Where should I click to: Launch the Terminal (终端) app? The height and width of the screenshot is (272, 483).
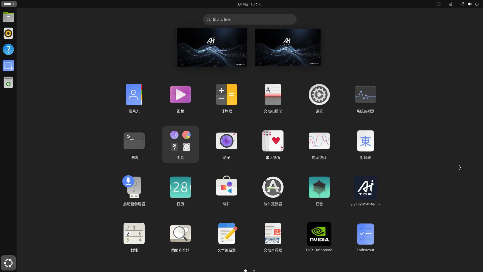134,141
